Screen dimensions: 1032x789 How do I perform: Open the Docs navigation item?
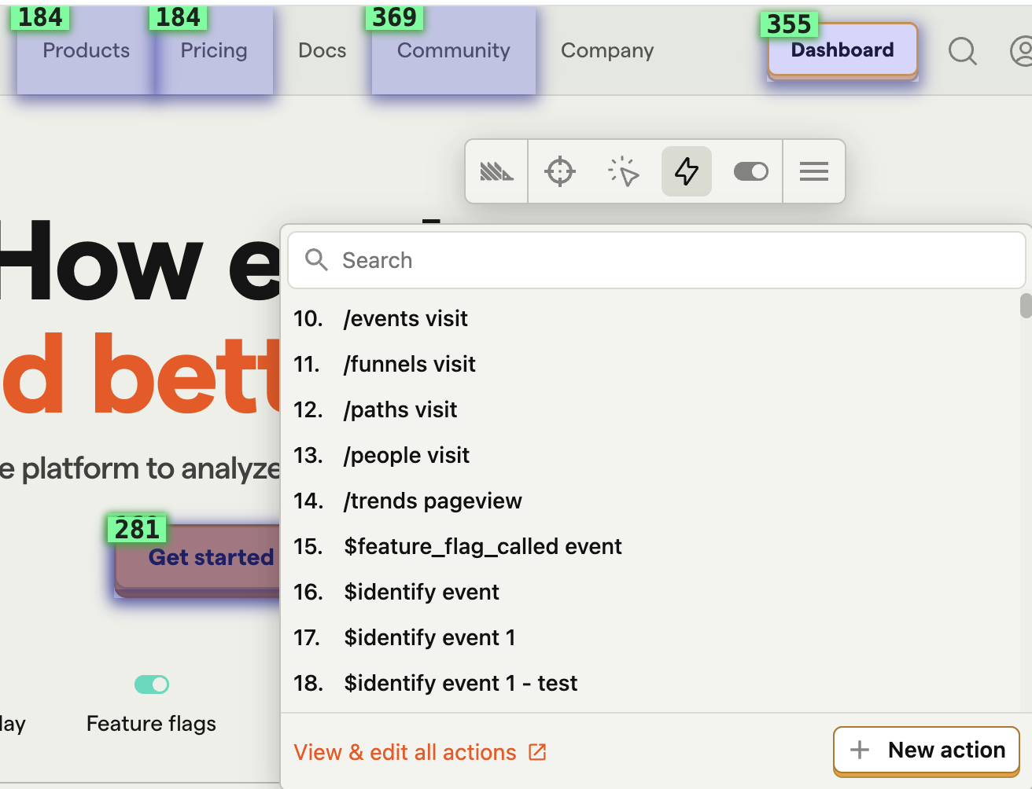[x=322, y=51]
